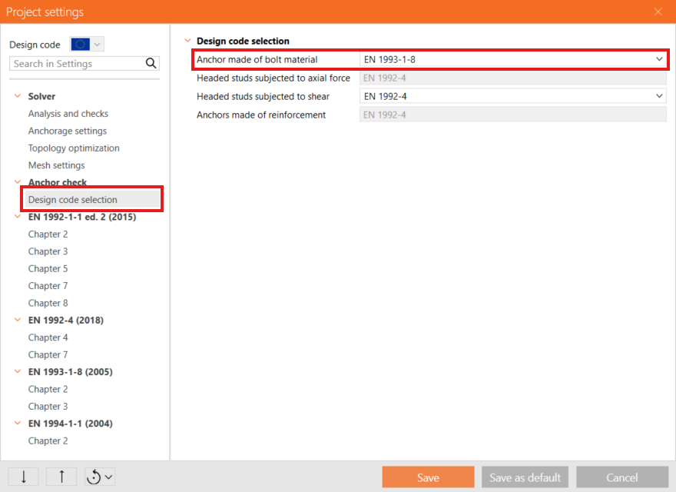Click Save as default button
Screen dimensions: 676x492
tap(525, 477)
